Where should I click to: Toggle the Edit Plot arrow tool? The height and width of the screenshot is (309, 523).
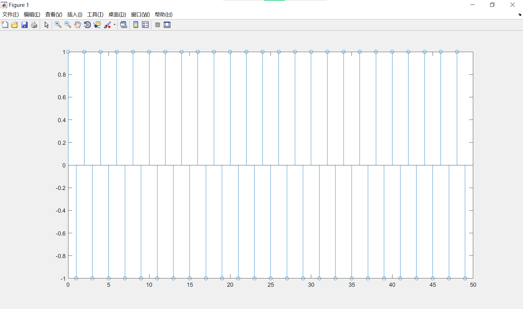click(46, 25)
